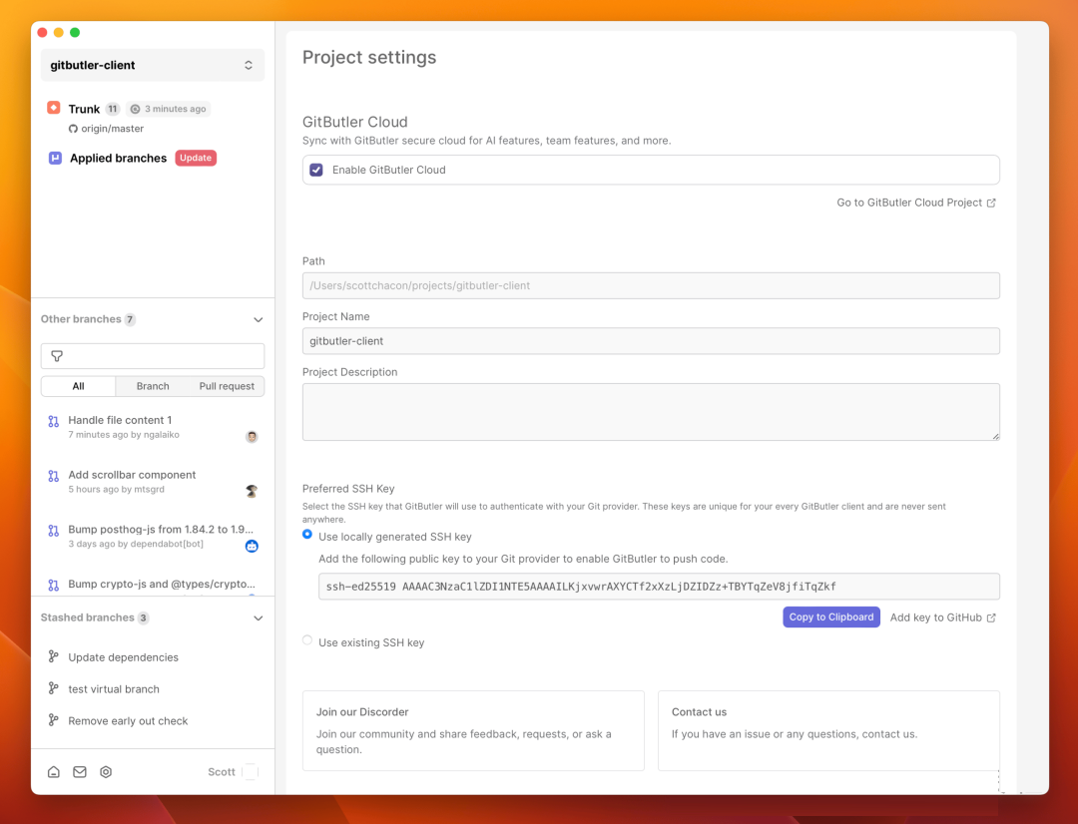Image resolution: width=1078 pixels, height=824 pixels.
Task: Click the Copy to Clipboard button
Action: pyautogui.click(x=831, y=618)
